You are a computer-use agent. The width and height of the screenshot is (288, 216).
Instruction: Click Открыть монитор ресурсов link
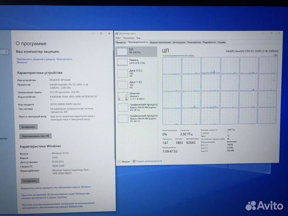[149, 161]
